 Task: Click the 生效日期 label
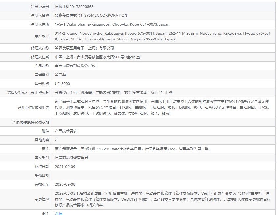point(42,175)
